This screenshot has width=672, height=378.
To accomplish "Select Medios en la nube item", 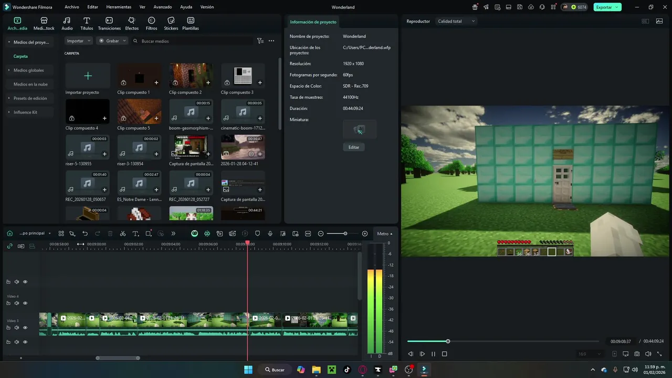I will click(30, 84).
